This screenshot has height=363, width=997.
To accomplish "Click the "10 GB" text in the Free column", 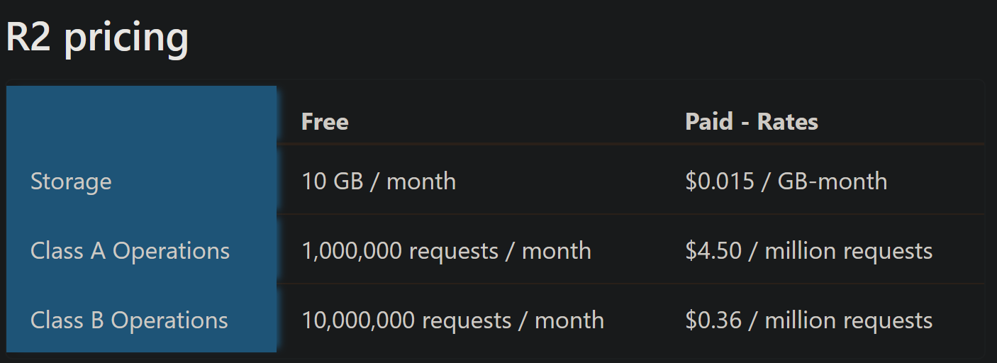I will [x=332, y=181].
